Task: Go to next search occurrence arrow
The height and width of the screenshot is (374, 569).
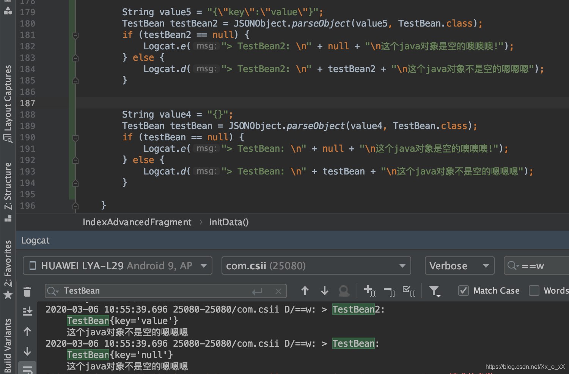Action: pos(325,291)
